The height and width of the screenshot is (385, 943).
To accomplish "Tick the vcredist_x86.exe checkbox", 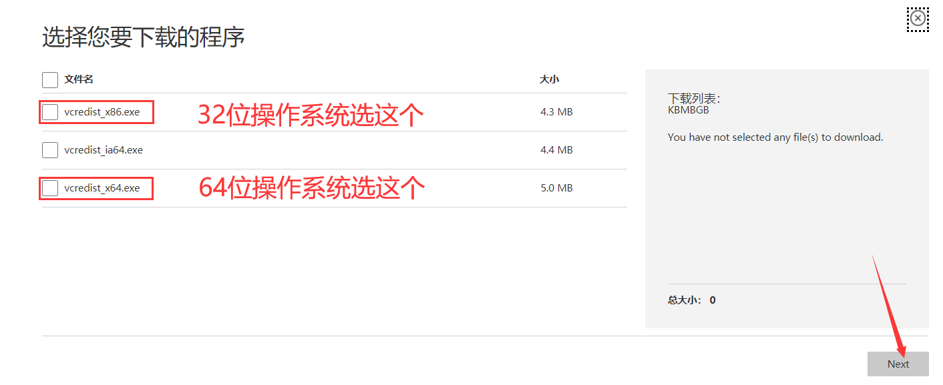I will point(50,112).
